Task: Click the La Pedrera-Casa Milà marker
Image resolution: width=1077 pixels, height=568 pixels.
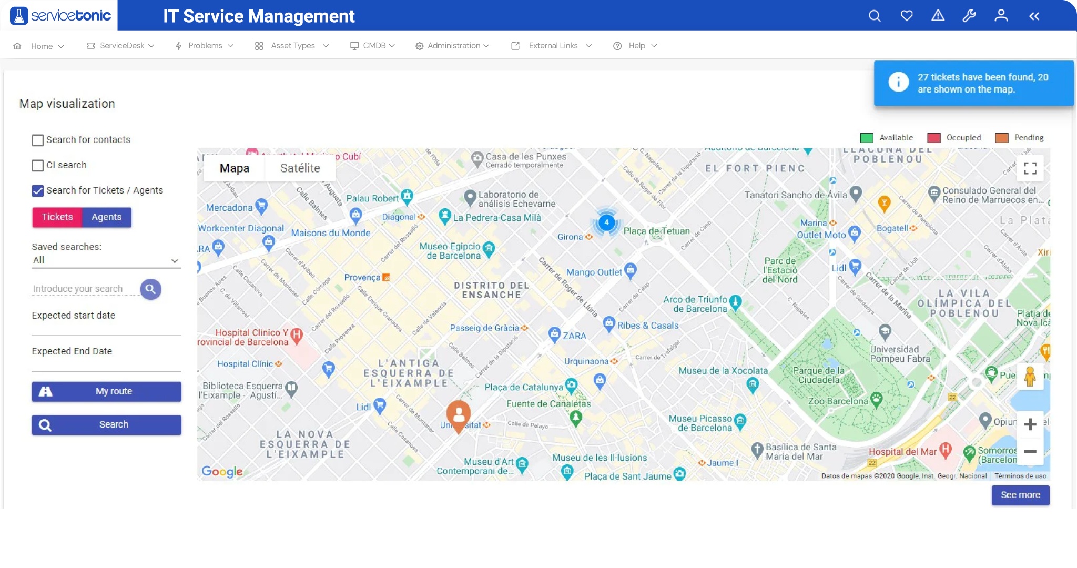Action: [445, 216]
